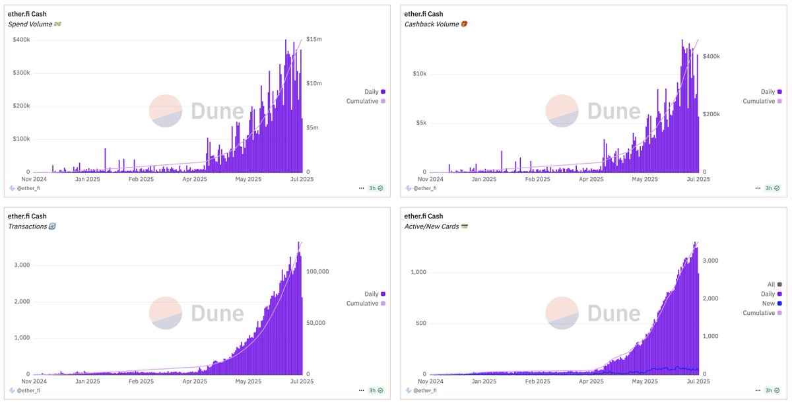The width and height of the screenshot is (792, 404).
Task: Open three-dot menu in Transactions panel
Action: [x=361, y=391]
